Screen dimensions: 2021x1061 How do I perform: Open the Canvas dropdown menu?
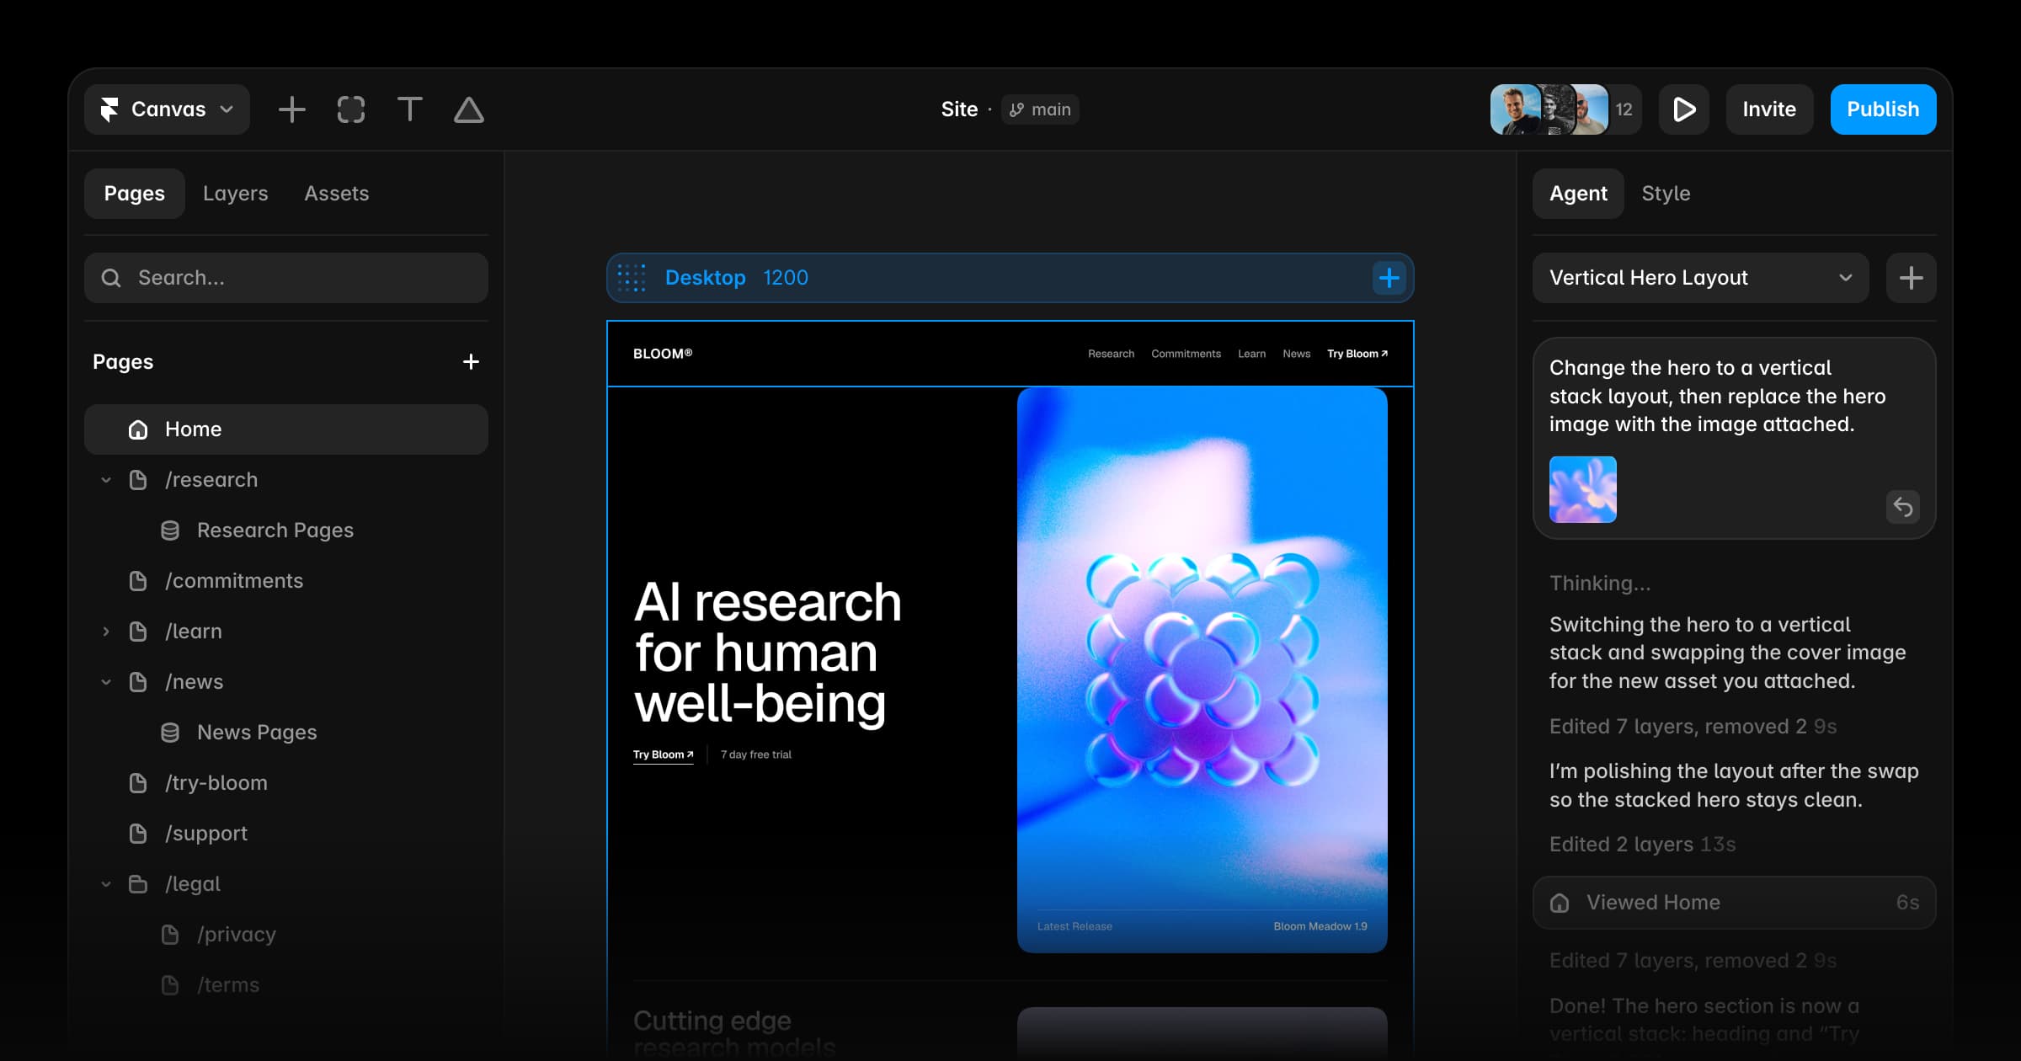tap(167, 109)
